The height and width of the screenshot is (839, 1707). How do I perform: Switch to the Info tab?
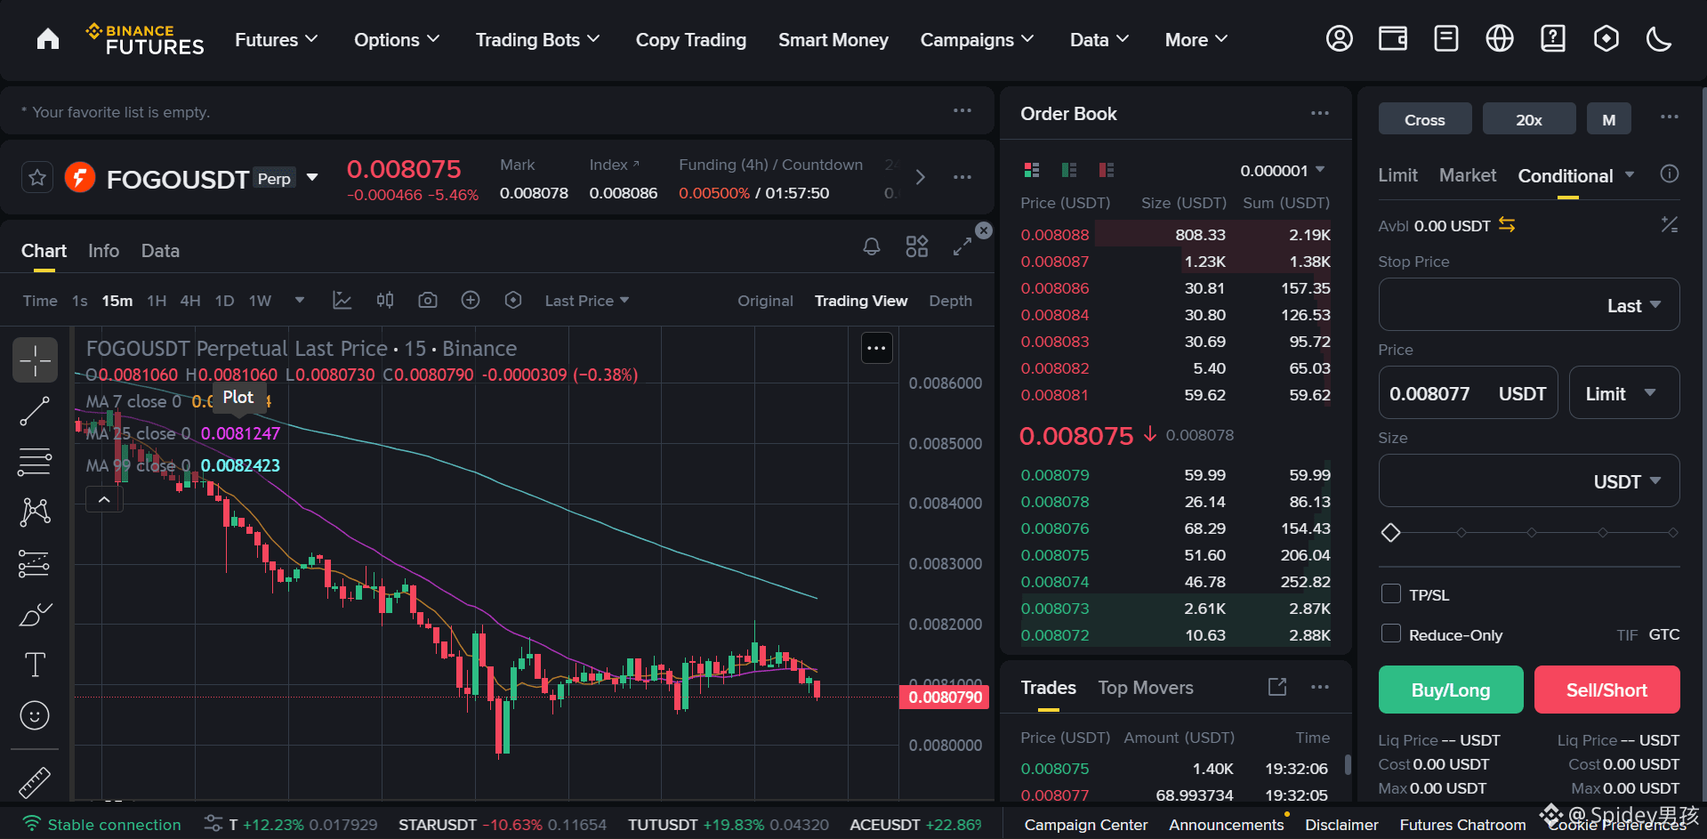pos(103,251)
